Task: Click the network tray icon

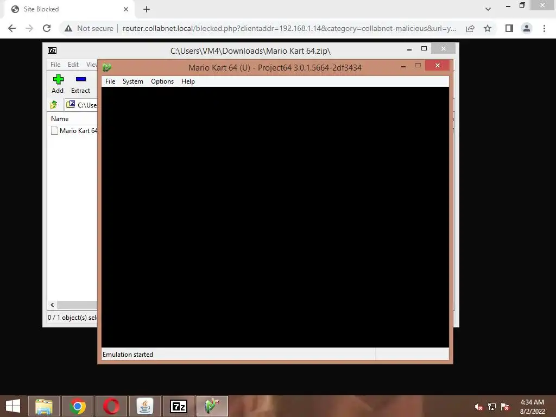Action: (x=492, y=407)
